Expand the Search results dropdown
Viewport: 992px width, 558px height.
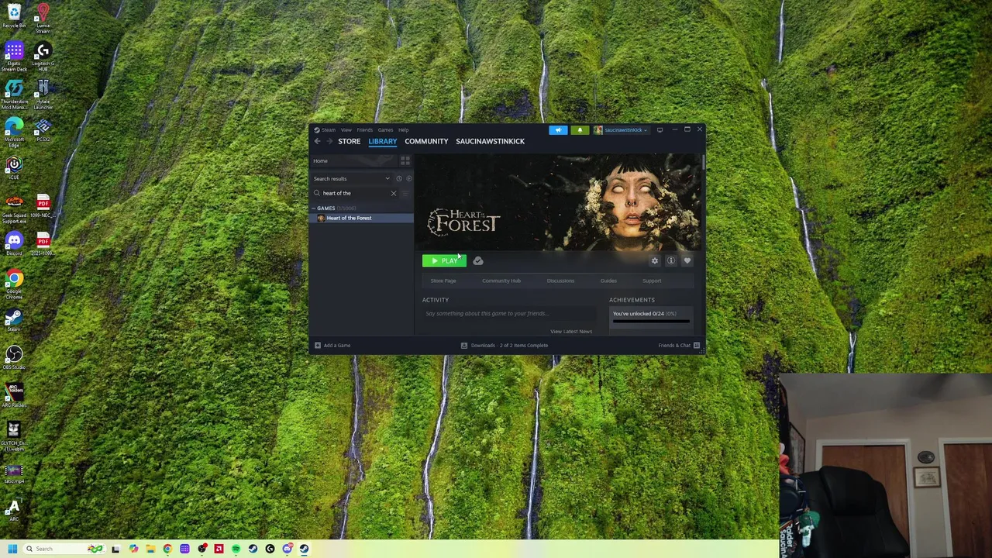353,178
